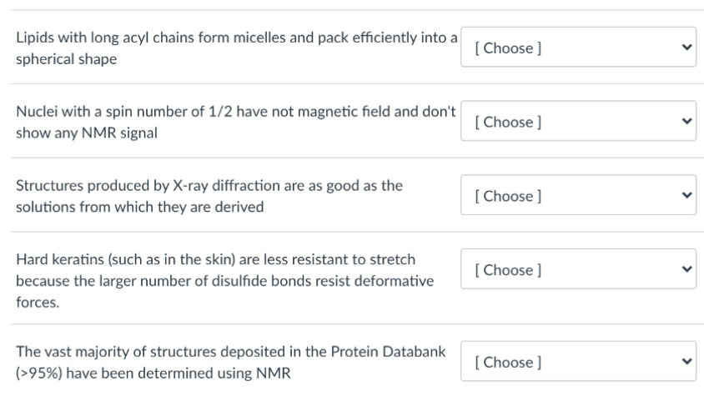
Task: Open the dropdown for the X-ray diffraction statement
Action: (578, 196)
